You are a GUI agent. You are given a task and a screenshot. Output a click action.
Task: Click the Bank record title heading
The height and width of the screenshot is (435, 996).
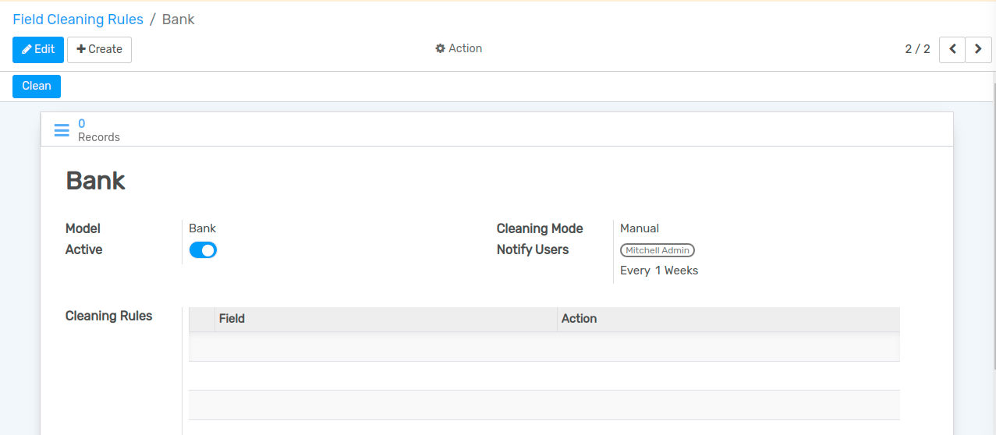95,181
